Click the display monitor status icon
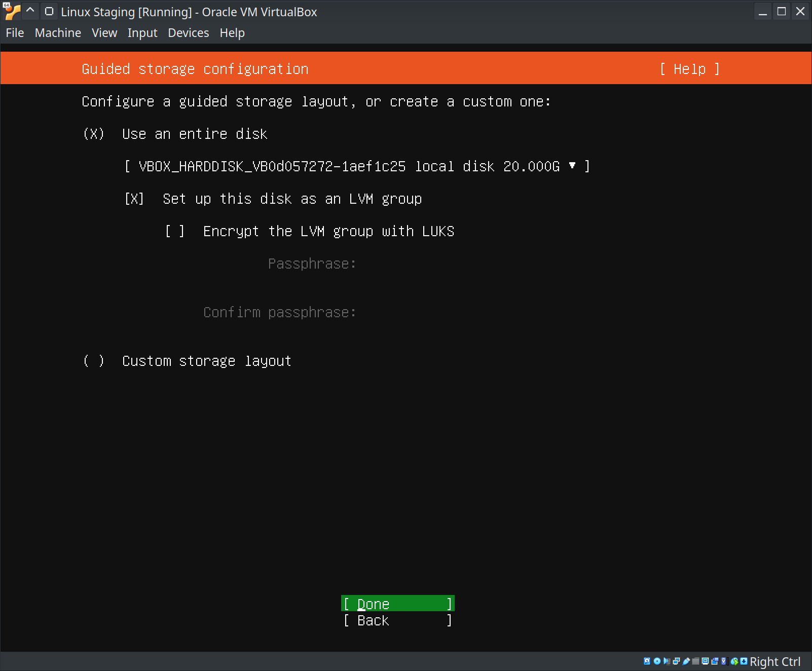This screenshot has height=671, width=812. point(705,661)
